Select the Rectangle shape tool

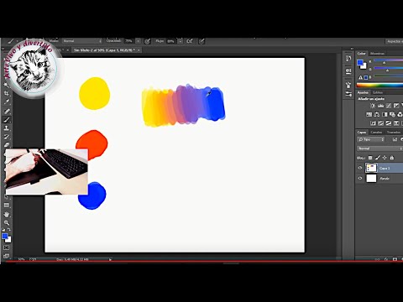7,206
